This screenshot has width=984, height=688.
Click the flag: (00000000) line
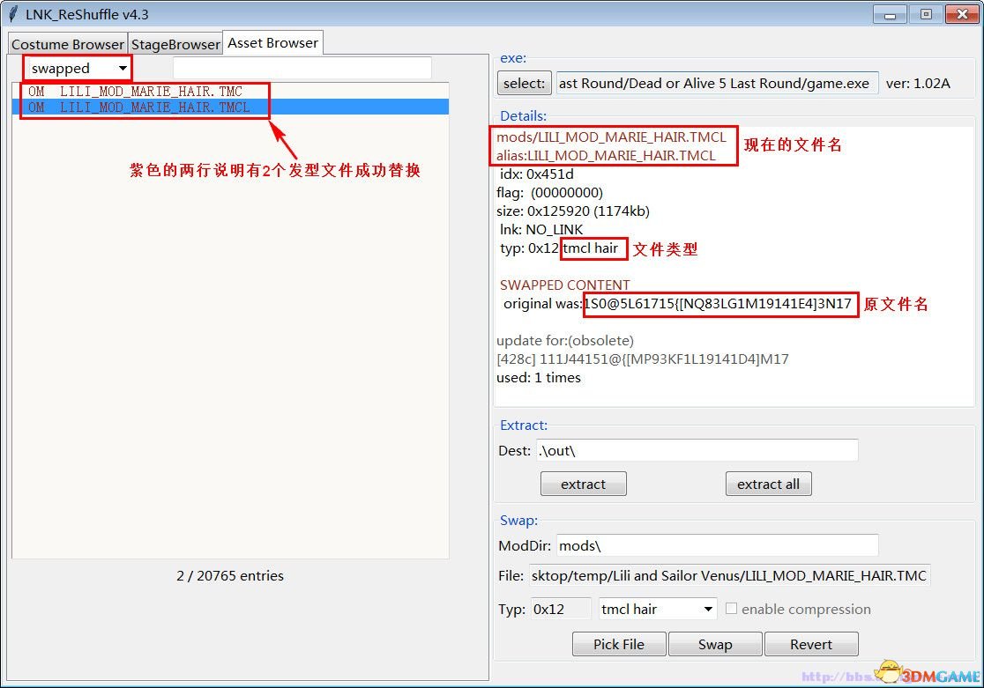pyautogui.click(x=549, y=193)
